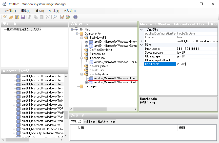This screenshot has height=143, width=219.
Task: Open the ツール(T) menu
Action: coord(54,11)
